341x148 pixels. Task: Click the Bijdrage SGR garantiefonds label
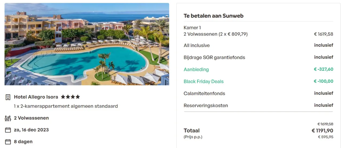click(x=214, y=57)
